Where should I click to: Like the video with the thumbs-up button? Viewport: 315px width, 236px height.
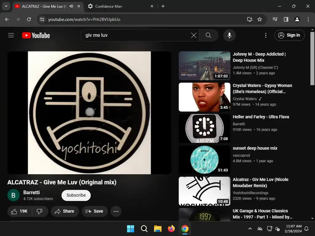(19, 211)
